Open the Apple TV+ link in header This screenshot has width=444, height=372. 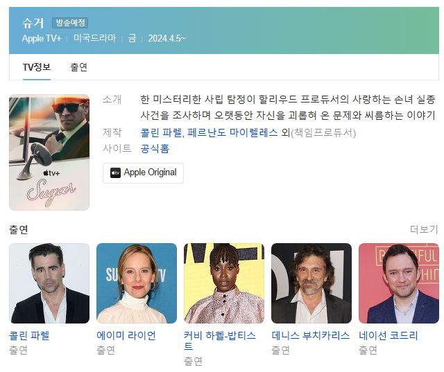42,38
